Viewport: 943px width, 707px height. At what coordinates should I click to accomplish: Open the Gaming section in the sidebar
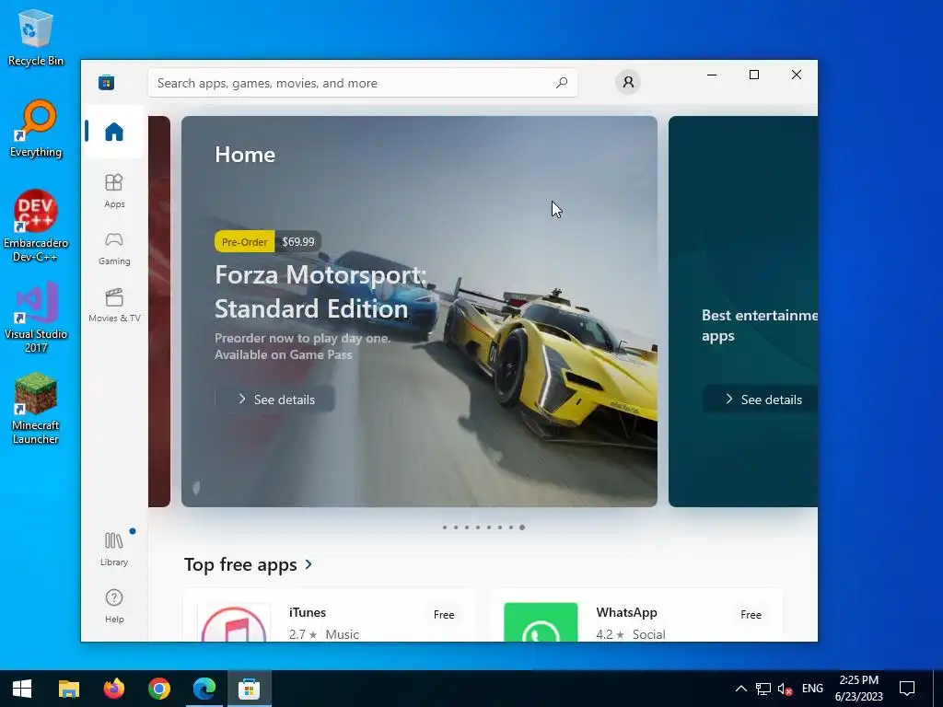tap(113, 249)
